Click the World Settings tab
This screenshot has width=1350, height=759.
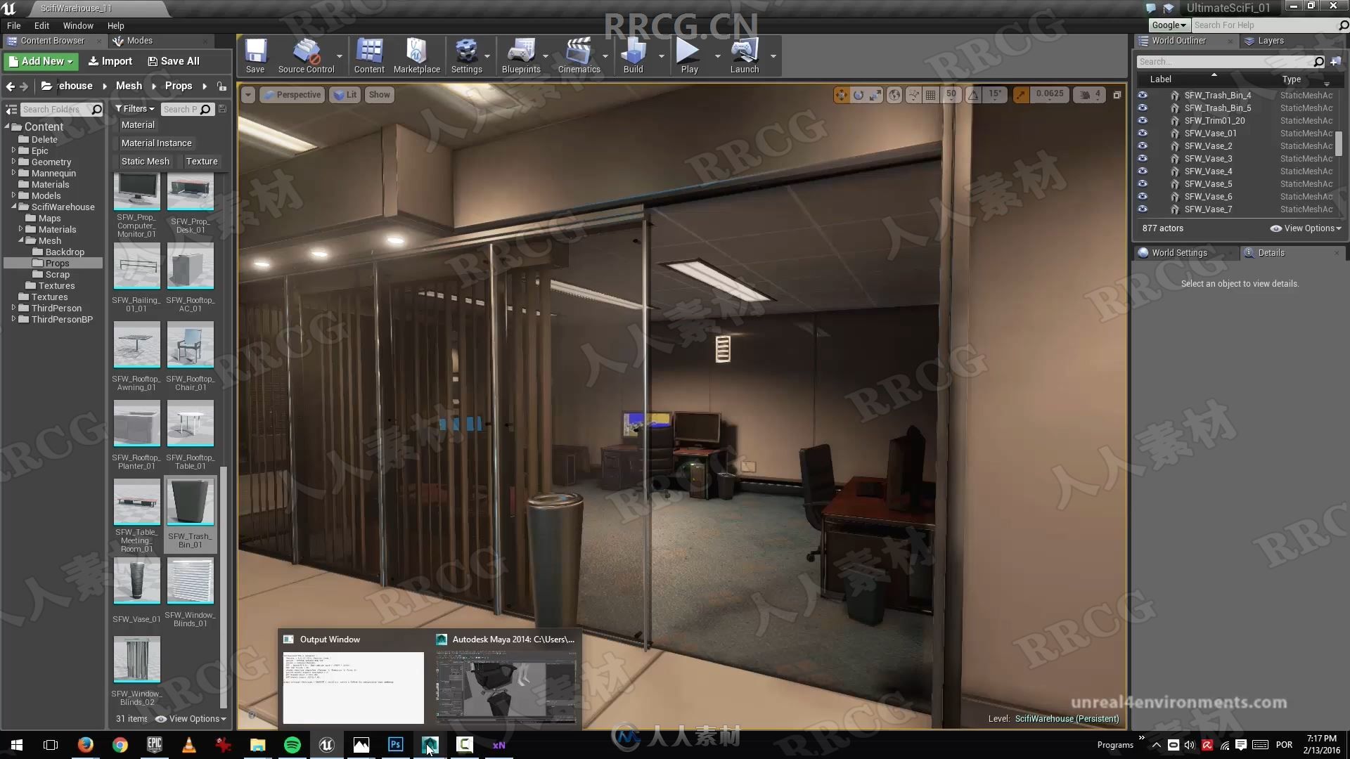coord(1179,252)
